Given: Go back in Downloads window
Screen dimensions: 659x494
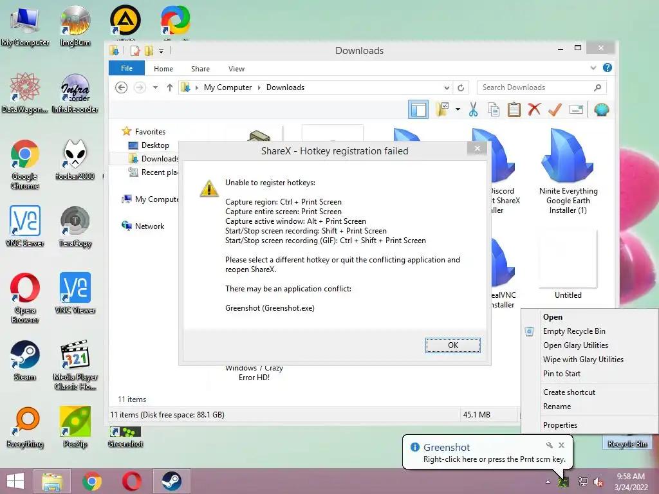Looking at the screenshot, I should (122, 87).
